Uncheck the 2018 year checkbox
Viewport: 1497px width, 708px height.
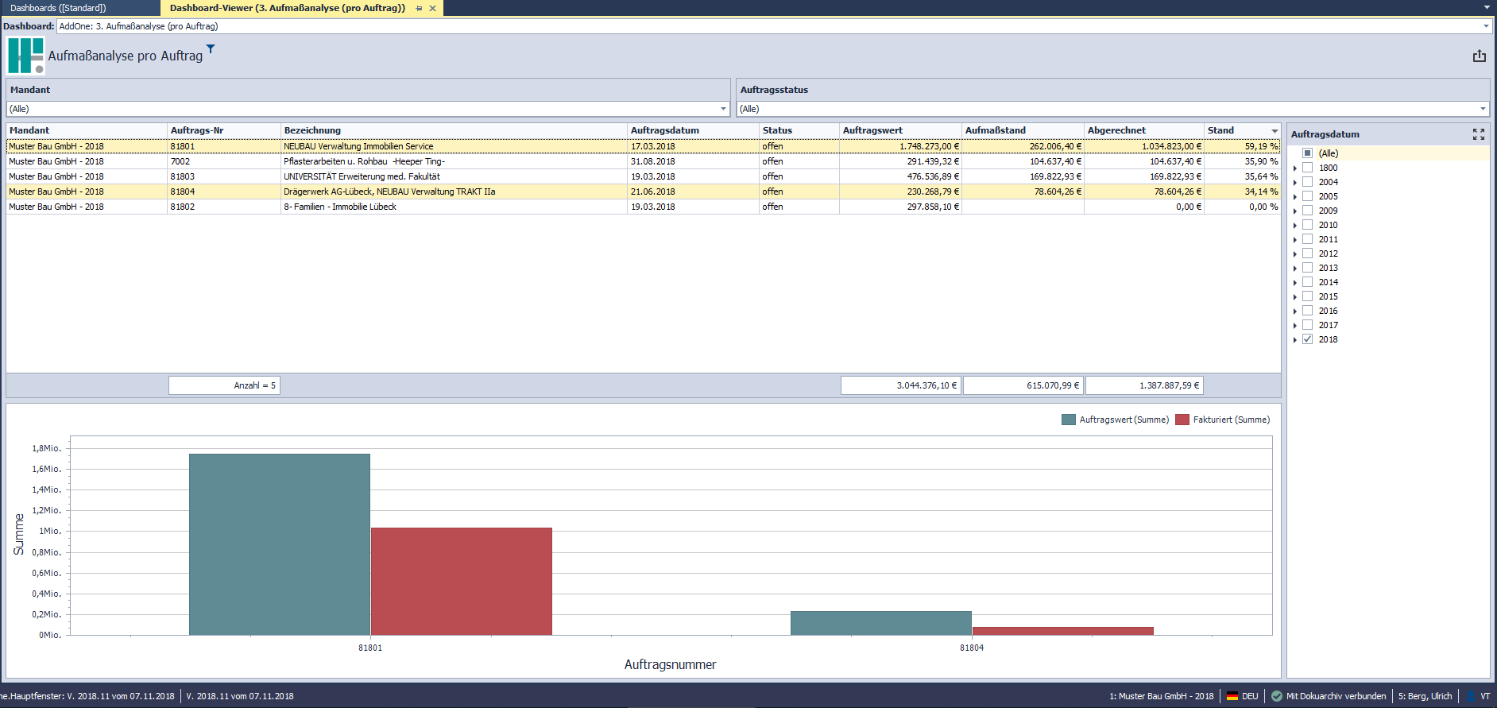1307,339
